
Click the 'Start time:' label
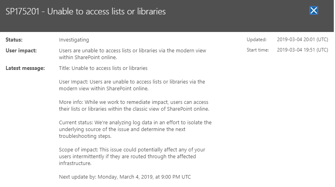258,50
